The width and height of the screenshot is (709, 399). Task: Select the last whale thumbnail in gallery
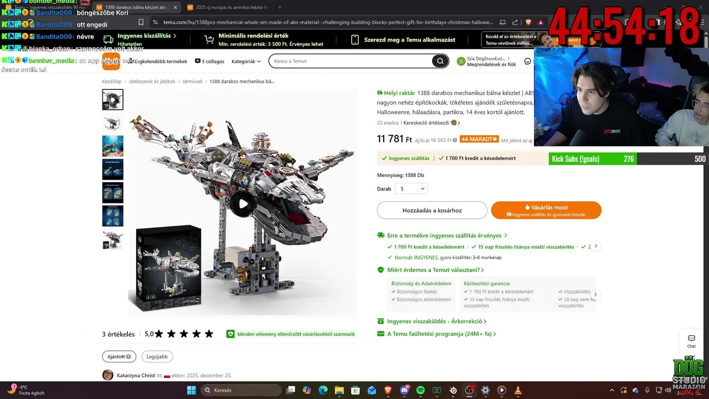[x=112, y=239]
